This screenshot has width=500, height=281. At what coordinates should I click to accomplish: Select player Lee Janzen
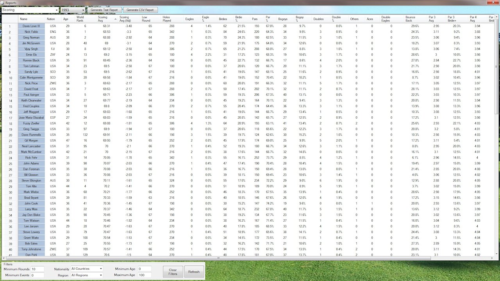pos(32,226)
